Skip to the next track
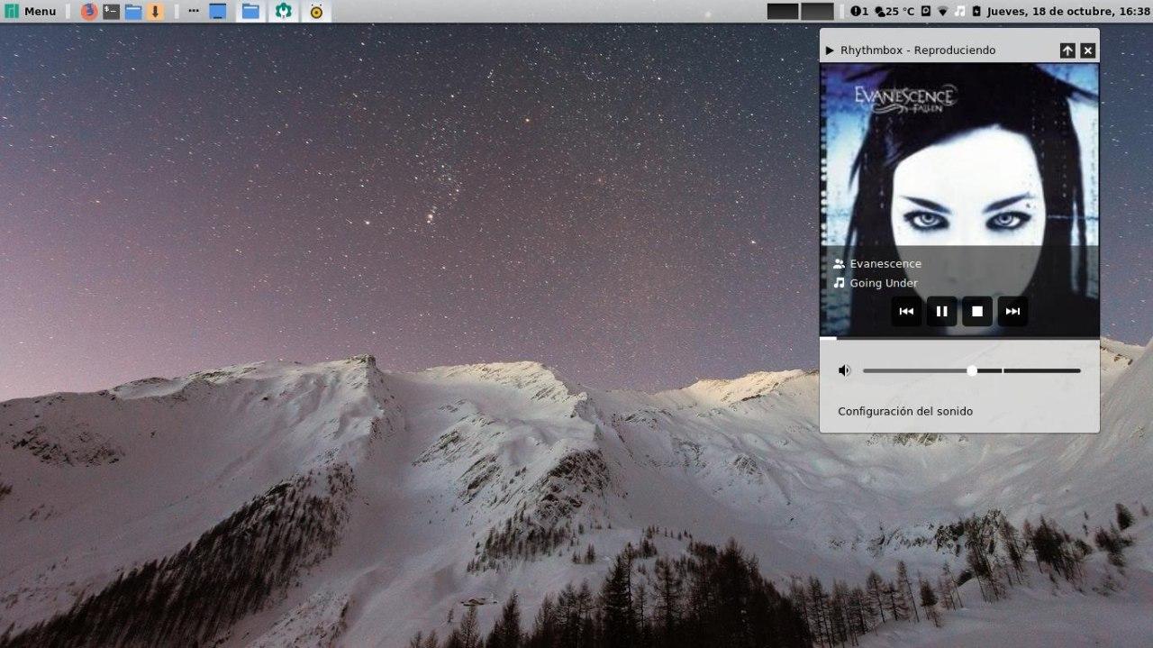The width and height of the screenshot is (1153, 648). [1012, 312]
